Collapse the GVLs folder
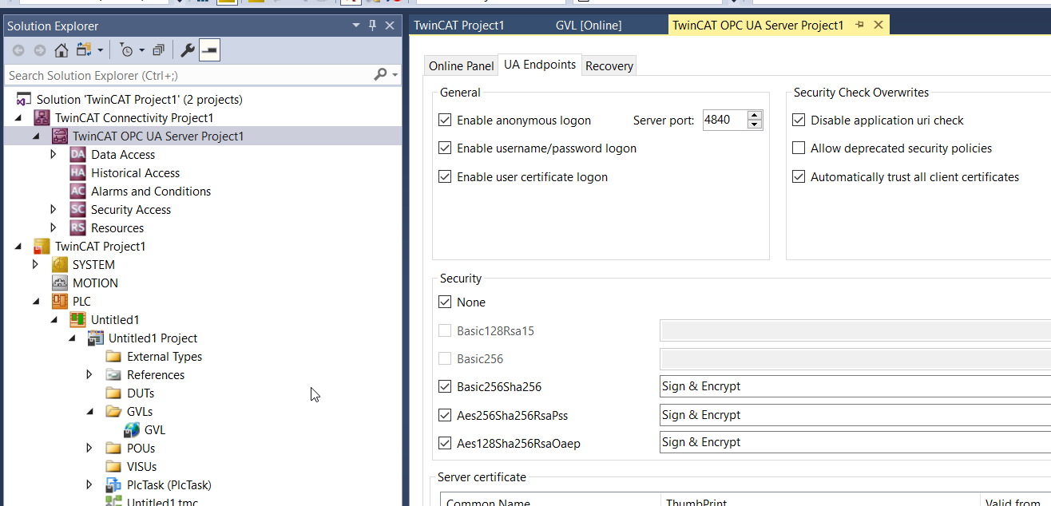Screen dimensions: 1051x506 click(90, 412)
